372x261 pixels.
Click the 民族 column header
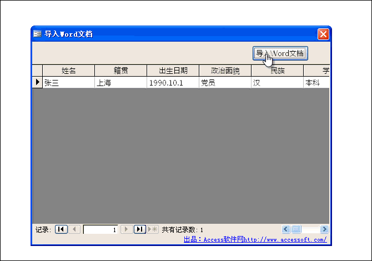click(x=278, y=71)
